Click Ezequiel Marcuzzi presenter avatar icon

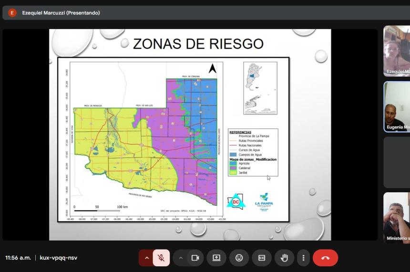(12, 13)
